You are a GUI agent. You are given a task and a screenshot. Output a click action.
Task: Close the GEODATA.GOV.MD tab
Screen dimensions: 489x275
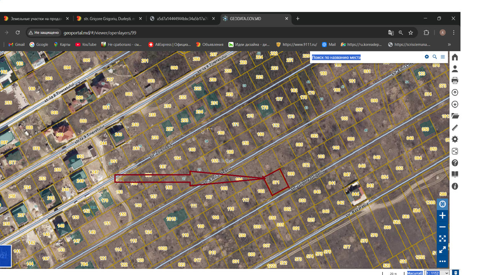coord(287,18)
